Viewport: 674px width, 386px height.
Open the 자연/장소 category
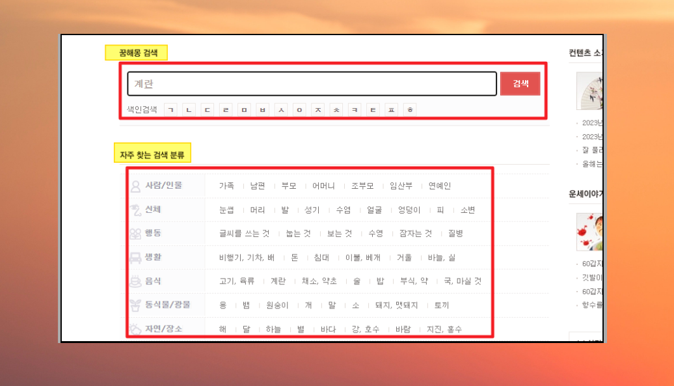coord(164,329)
